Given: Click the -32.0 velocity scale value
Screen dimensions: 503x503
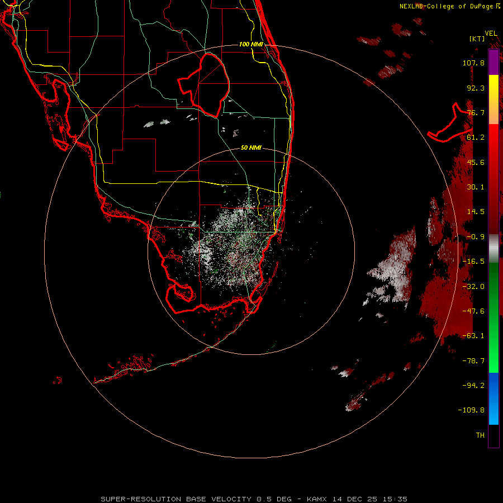Looking at the screenshot, I should (473, 287).
